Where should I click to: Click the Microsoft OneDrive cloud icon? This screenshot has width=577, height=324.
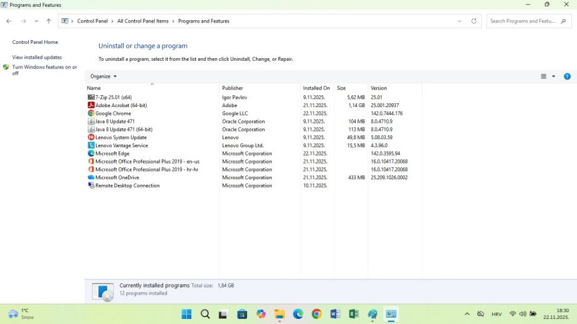(x=91, y=177)
